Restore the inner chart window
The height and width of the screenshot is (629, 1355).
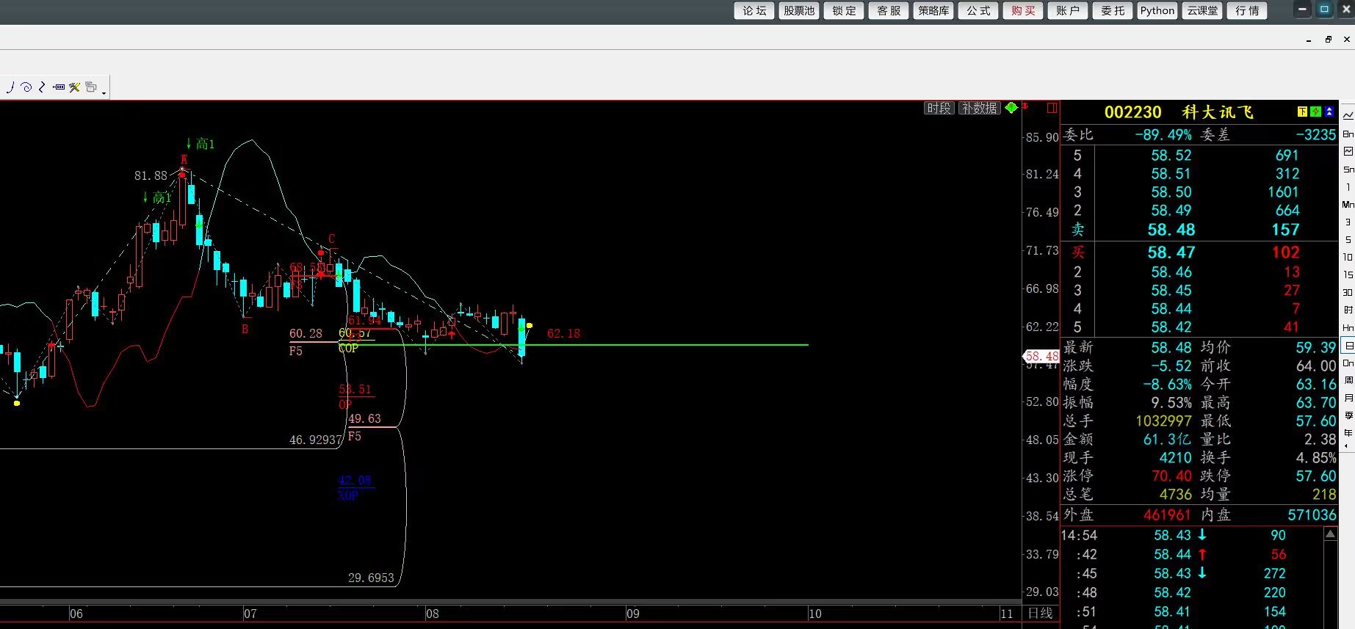click(x=1328, y=40)
